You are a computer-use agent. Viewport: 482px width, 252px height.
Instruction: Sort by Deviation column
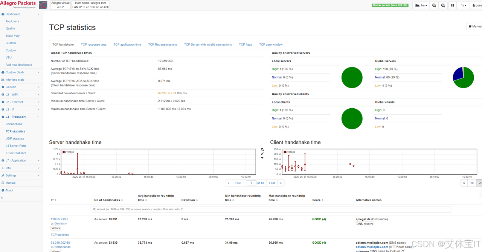(189, 200)
